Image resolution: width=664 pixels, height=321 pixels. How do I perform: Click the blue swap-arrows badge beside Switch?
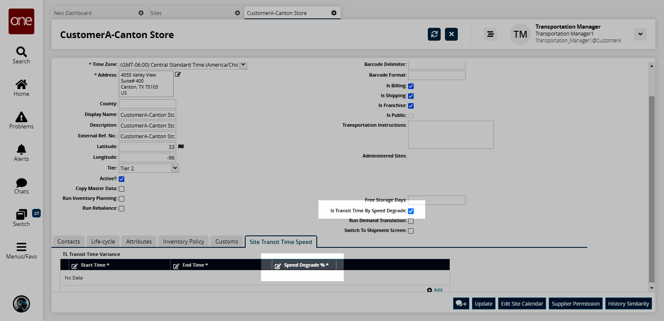coord(36,213)
